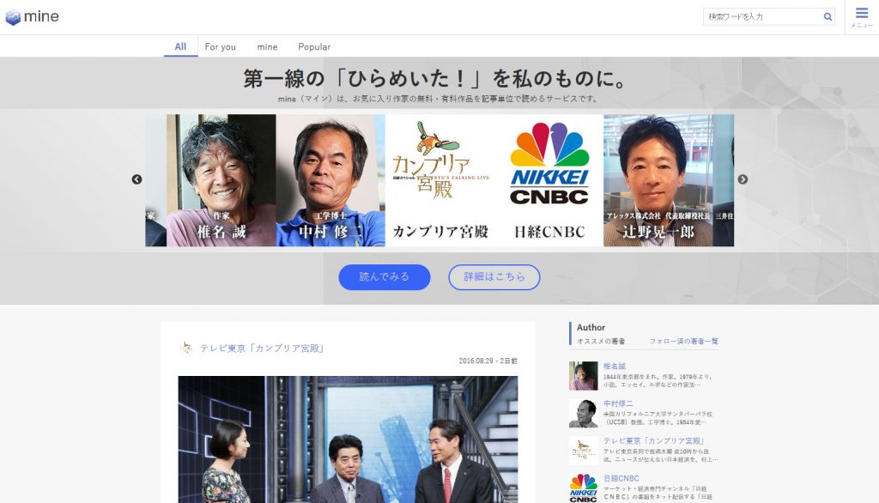Click the 詳細はこちら button
The width and height of the screenshot is (879, 503).
(494, 277)
